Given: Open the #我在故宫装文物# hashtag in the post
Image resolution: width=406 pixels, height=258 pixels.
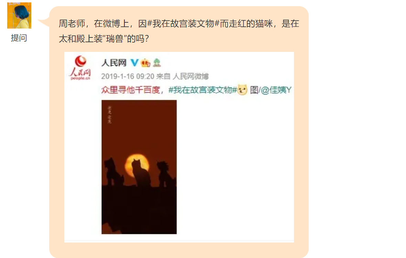Looking at the screenshot, I should point(203,90).
